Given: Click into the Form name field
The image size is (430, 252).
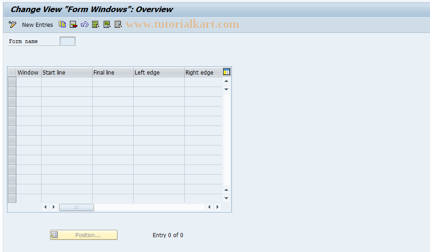Looking at the screenshot, I should (68, 41).
